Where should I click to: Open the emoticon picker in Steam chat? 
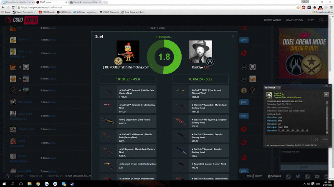316,139
